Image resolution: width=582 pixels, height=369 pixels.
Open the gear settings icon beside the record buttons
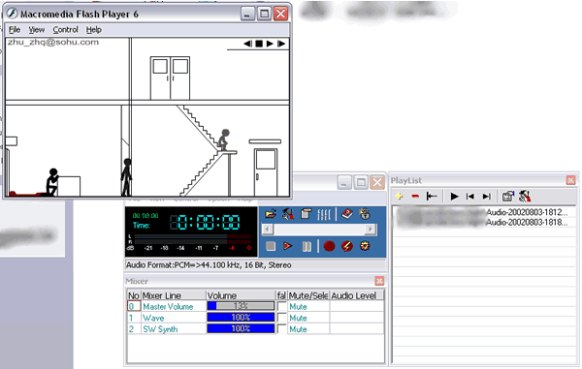click(365, 246)
